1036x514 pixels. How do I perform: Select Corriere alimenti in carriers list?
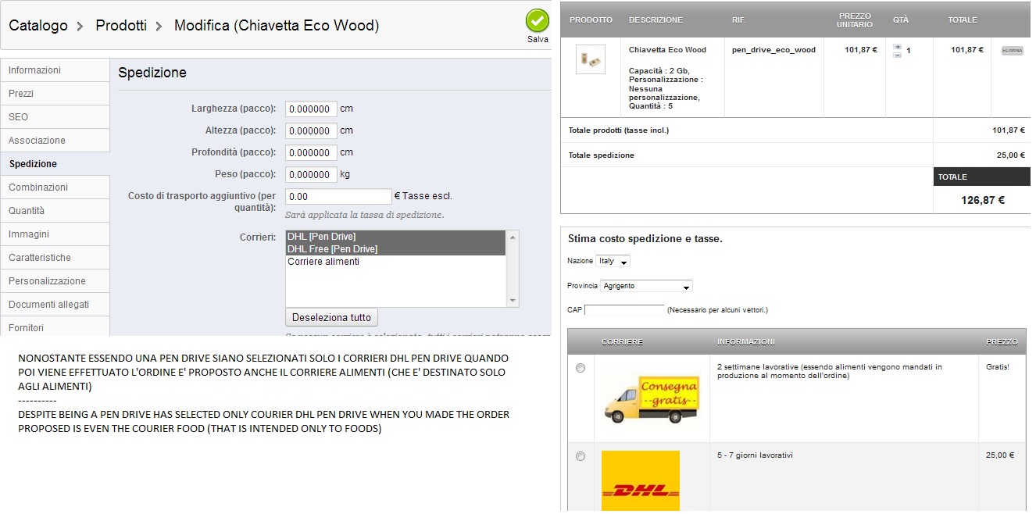coord(396,262)
